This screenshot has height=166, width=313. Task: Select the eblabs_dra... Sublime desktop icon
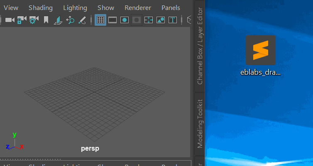click(261, 50)
